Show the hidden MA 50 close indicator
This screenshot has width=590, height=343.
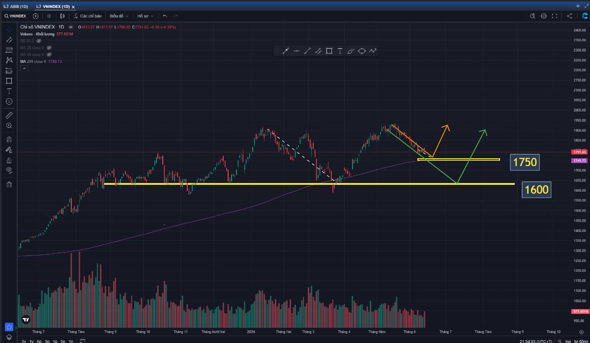coord(49,55)
